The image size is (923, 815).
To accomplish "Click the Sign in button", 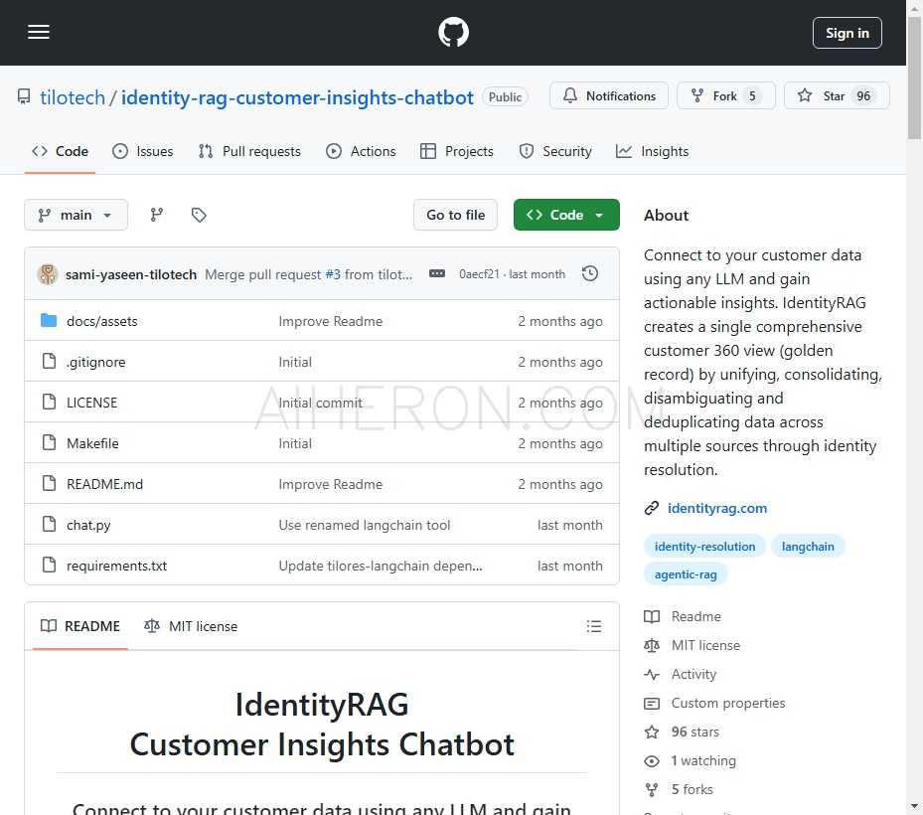I will 846,33.
